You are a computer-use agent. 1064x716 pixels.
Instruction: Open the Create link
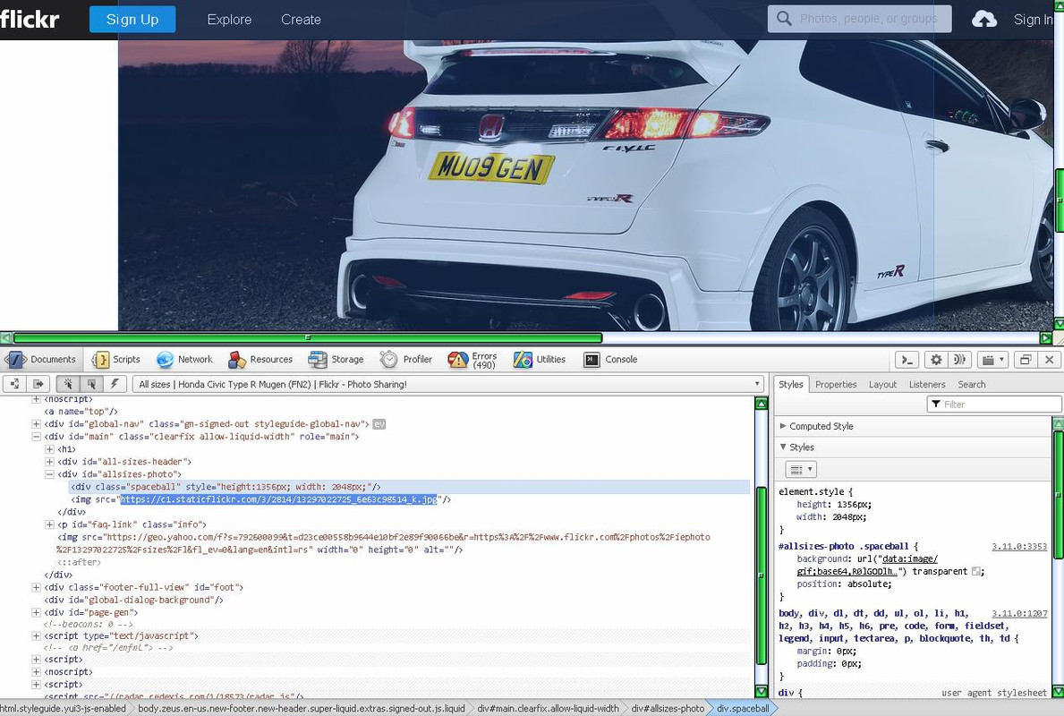pos(301,20)
